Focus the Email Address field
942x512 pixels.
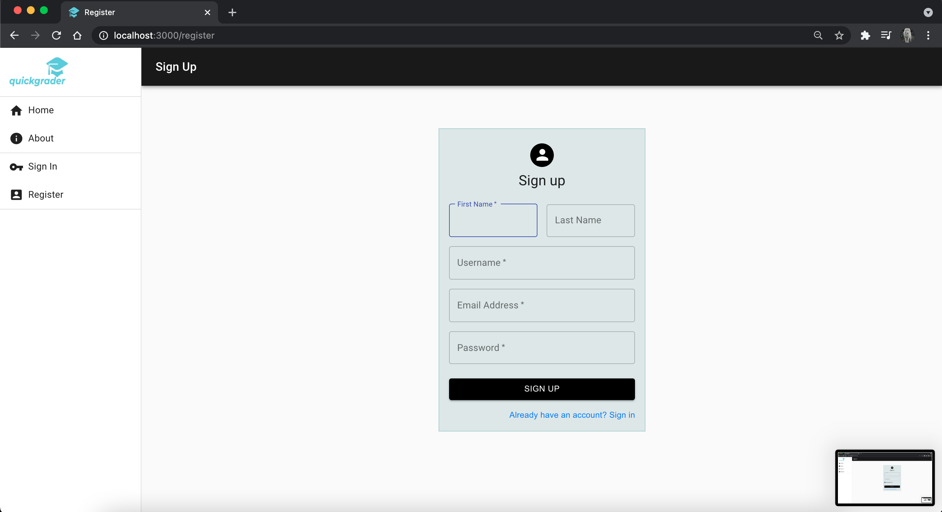pyautogui.click(x=542, y=305)
